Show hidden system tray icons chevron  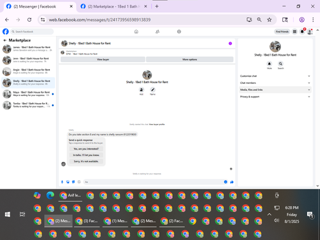click(269, 214)
